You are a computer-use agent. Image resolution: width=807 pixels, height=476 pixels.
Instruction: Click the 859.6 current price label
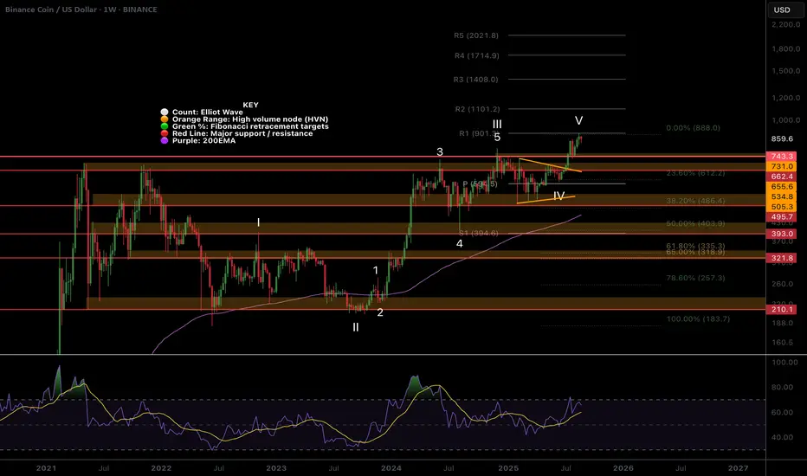tap(782, 139)
